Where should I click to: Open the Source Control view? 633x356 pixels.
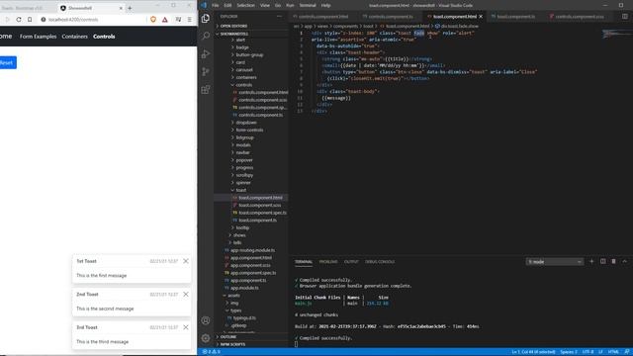pyautogui.click(x=206, y=72)
